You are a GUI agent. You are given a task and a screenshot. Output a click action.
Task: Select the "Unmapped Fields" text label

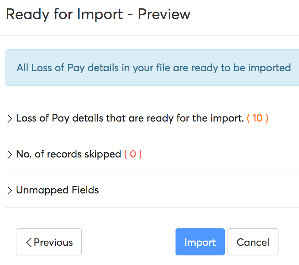(57, 190)
